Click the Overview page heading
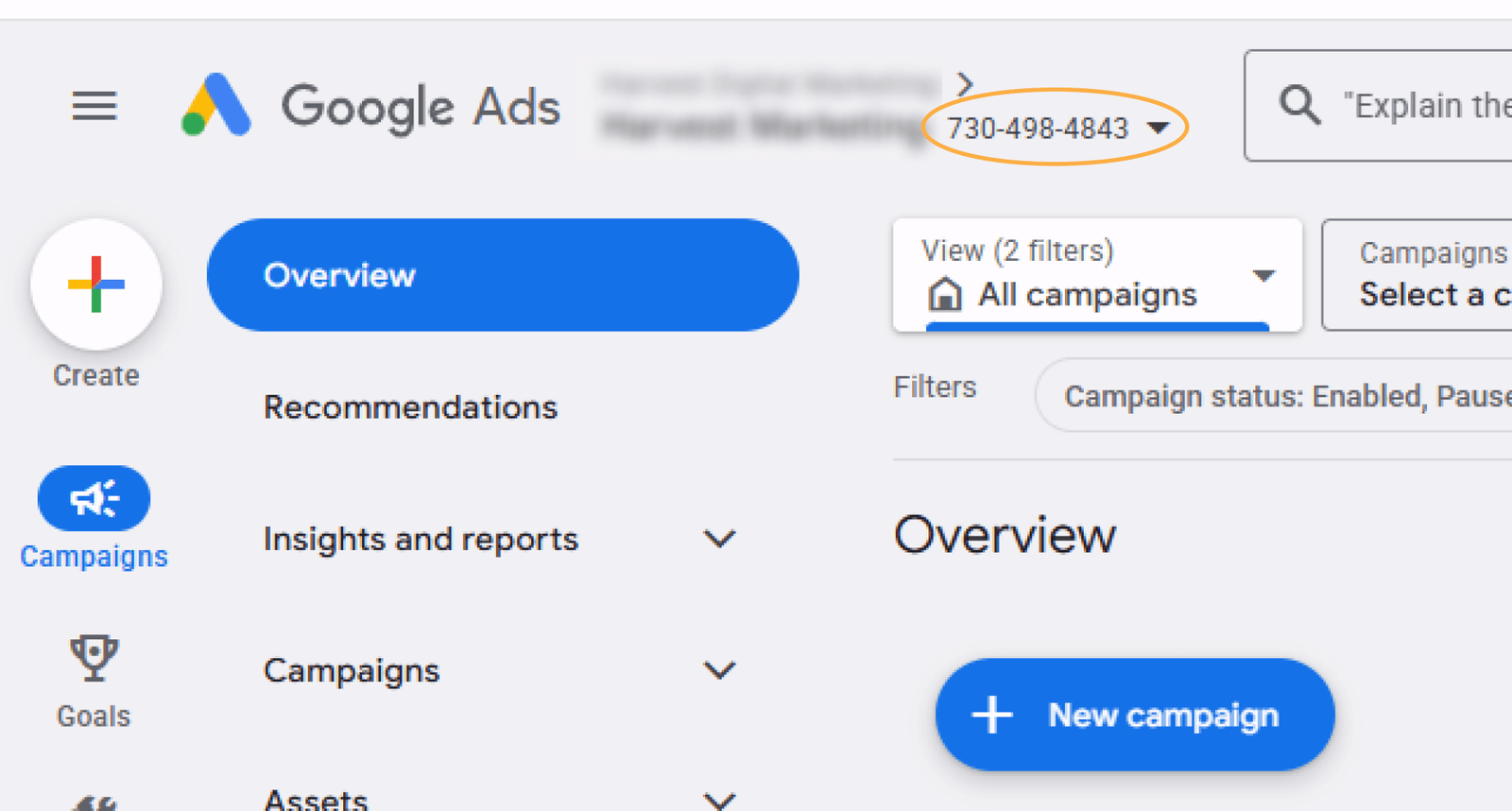The width and height of the screenshot is (1512, 811). click(1005, 535)
